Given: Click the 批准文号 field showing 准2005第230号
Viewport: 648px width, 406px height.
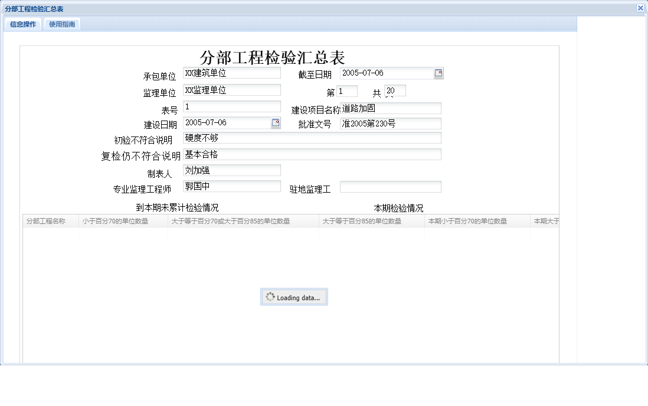Looking at the screenshot, I should tap(390, 123).
